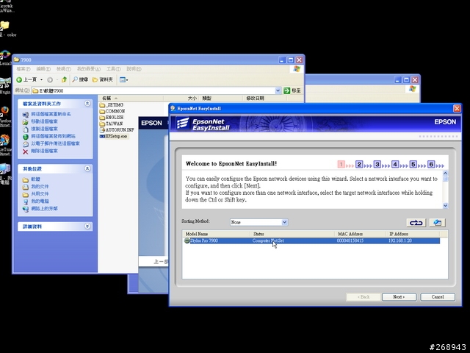Click the Folders (資料夾) toolbar button
Viewport: 470px width, 353px height.
103,79
